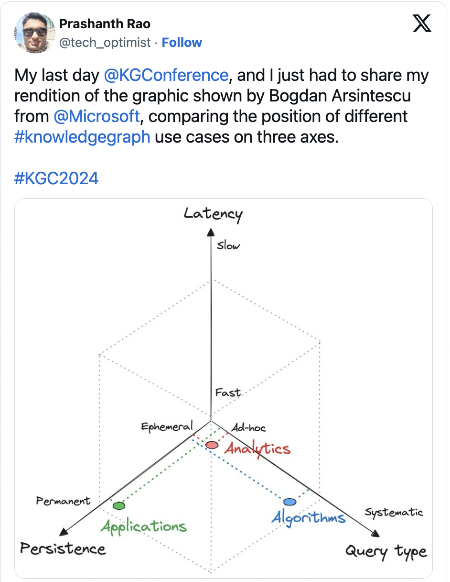The height and width of the screenshot is (582, 450).
Task: Click the red Analytics dot
Action: [212, 445]
